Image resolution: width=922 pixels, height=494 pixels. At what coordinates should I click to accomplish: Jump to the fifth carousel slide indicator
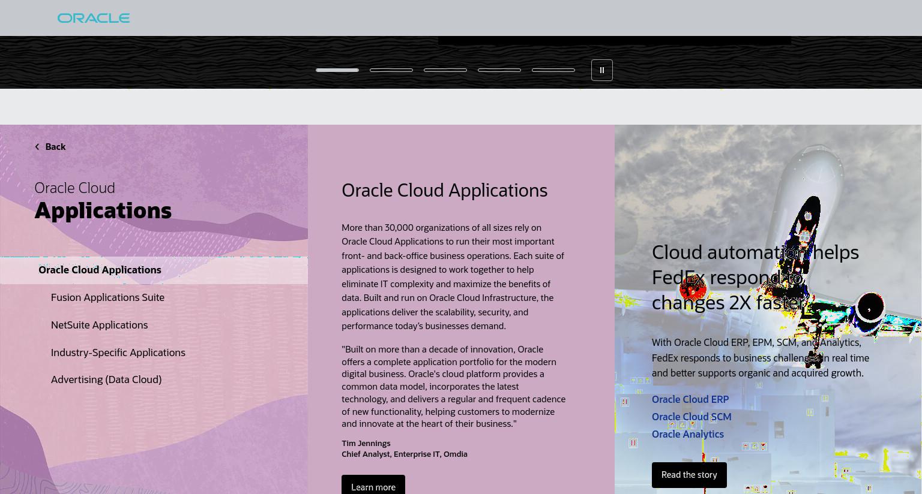point(553,70)
